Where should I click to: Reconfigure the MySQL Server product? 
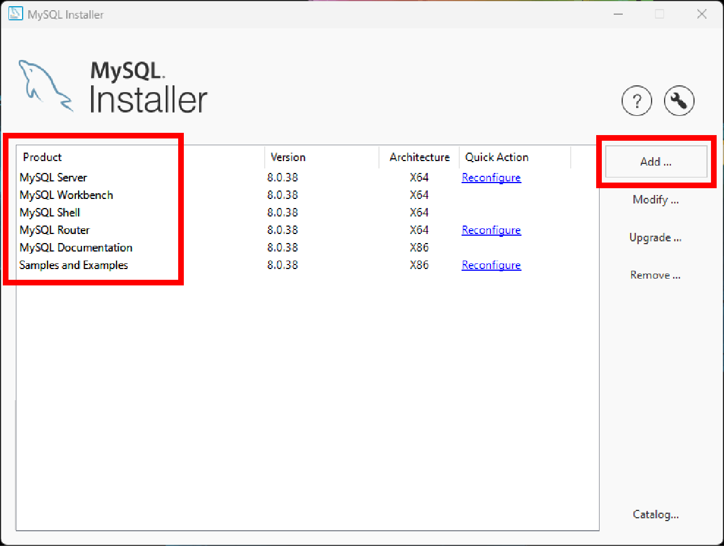[491, 177]
